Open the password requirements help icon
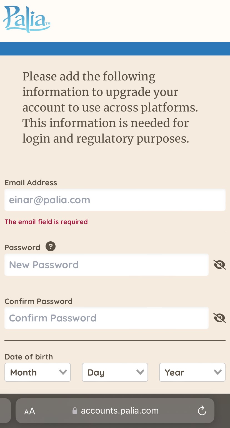Viewport: 230px width, 428px height. pos(51,246)
